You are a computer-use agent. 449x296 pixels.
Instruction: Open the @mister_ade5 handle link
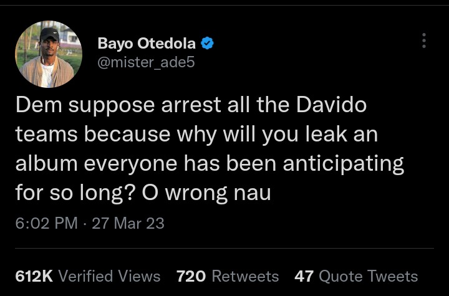coord(143,62)
